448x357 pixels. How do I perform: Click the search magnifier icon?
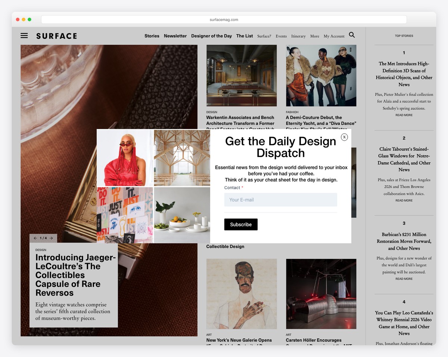(x=352, y=35)
